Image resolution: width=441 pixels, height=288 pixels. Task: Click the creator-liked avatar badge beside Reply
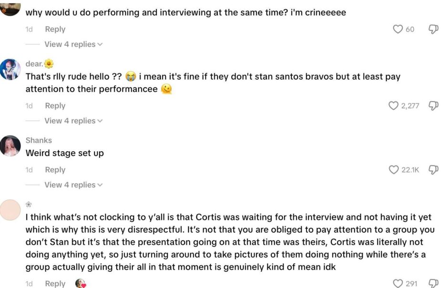tap(81, 284)
